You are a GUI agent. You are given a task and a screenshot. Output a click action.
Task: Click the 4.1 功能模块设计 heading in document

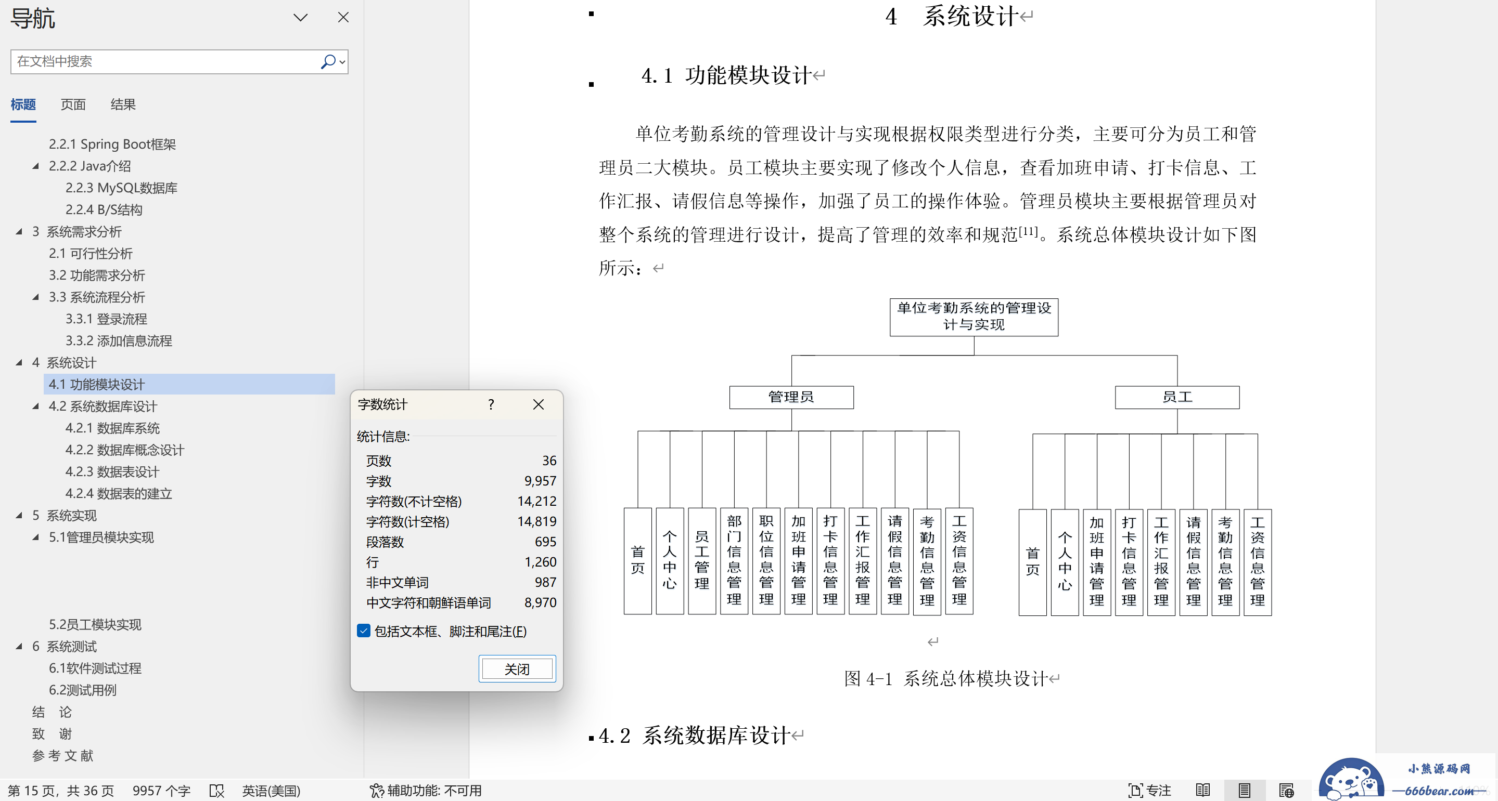point(727,75)
